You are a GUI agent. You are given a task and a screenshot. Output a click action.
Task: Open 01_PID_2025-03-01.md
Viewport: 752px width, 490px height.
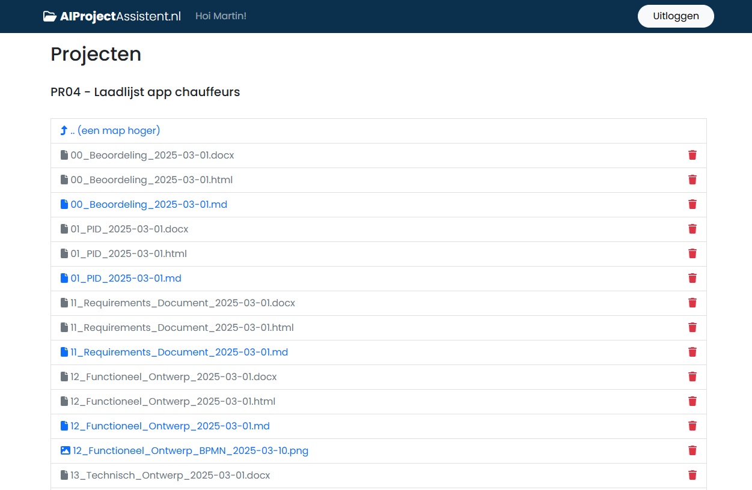pyautogui.click(x=126, y=278)
